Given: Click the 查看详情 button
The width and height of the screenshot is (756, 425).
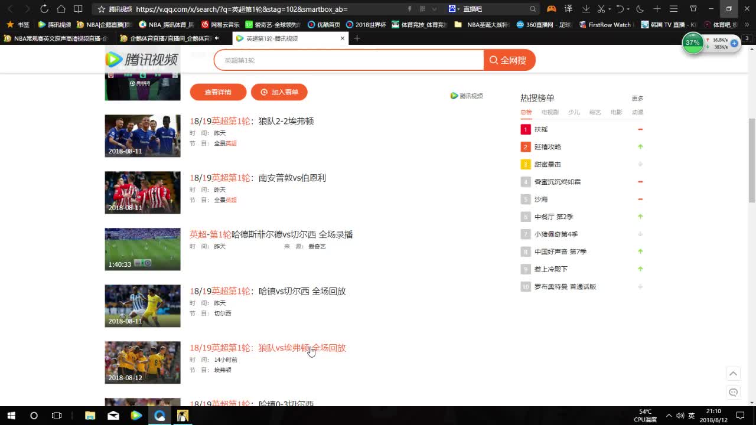Looking at the screenshot, I should click(x=218, y=92).
